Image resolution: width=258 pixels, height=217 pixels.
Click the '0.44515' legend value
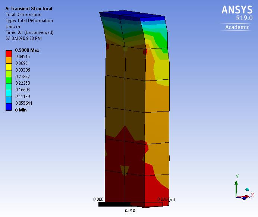22,57
